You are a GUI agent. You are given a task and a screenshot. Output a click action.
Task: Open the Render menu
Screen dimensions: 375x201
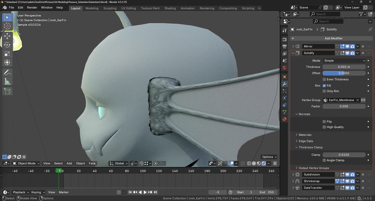coord(32,8)
